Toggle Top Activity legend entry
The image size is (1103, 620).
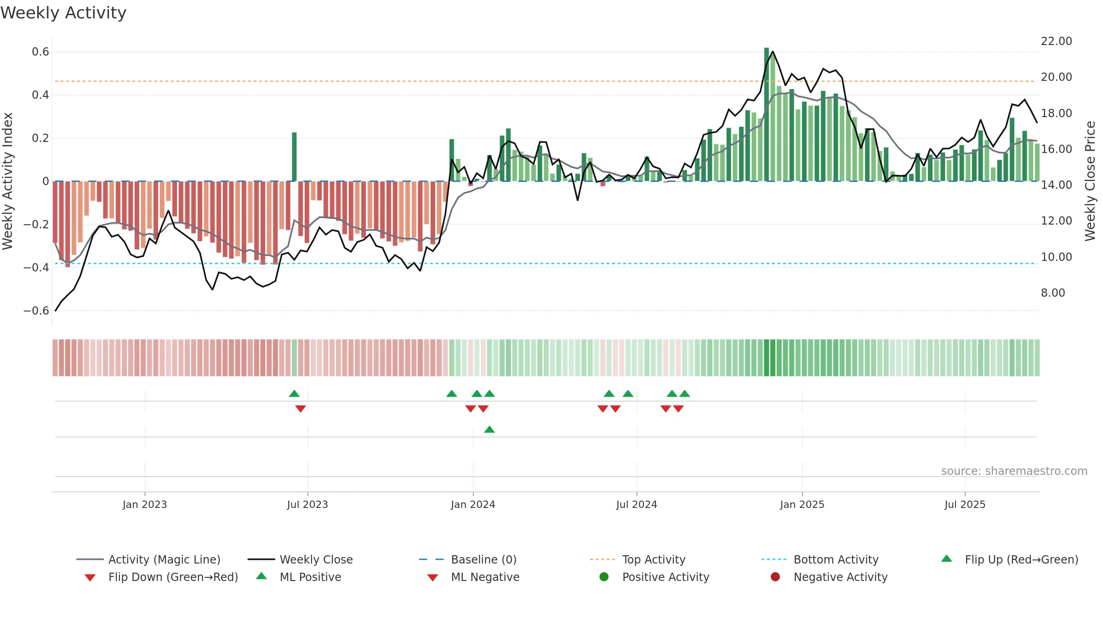638,559
